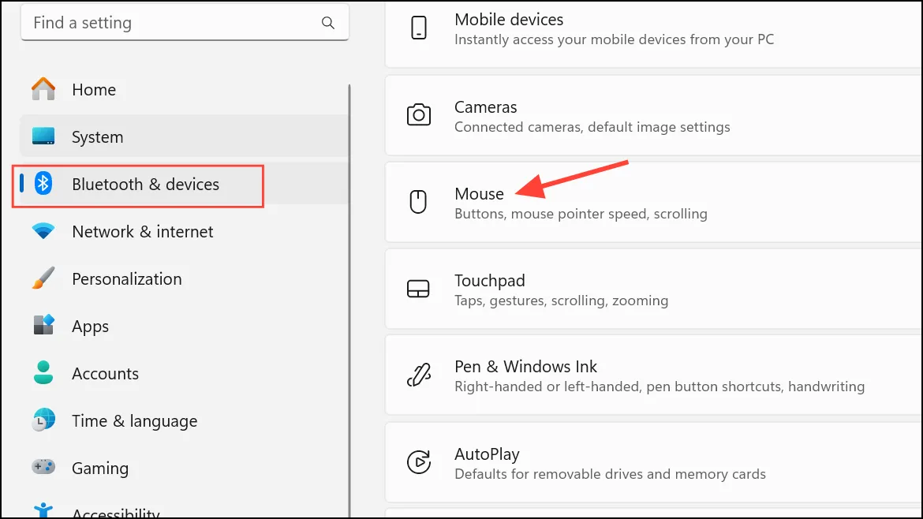Open Touchpad settings

click(654, 289)
